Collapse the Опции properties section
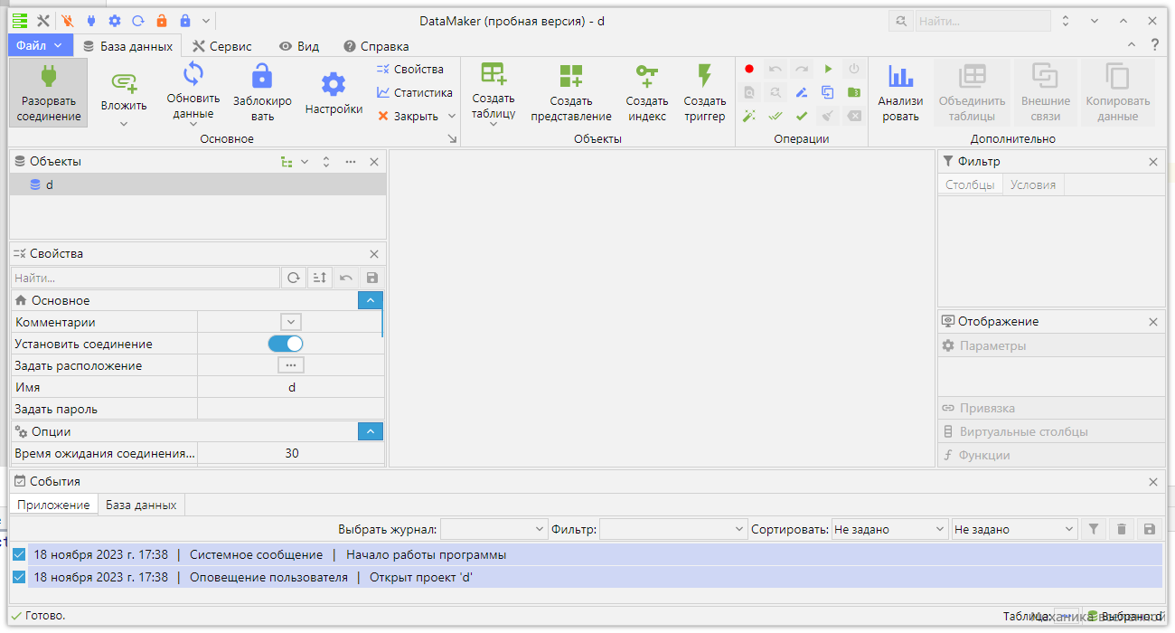This screenshot has width=1175, height=633. (371, 431)
